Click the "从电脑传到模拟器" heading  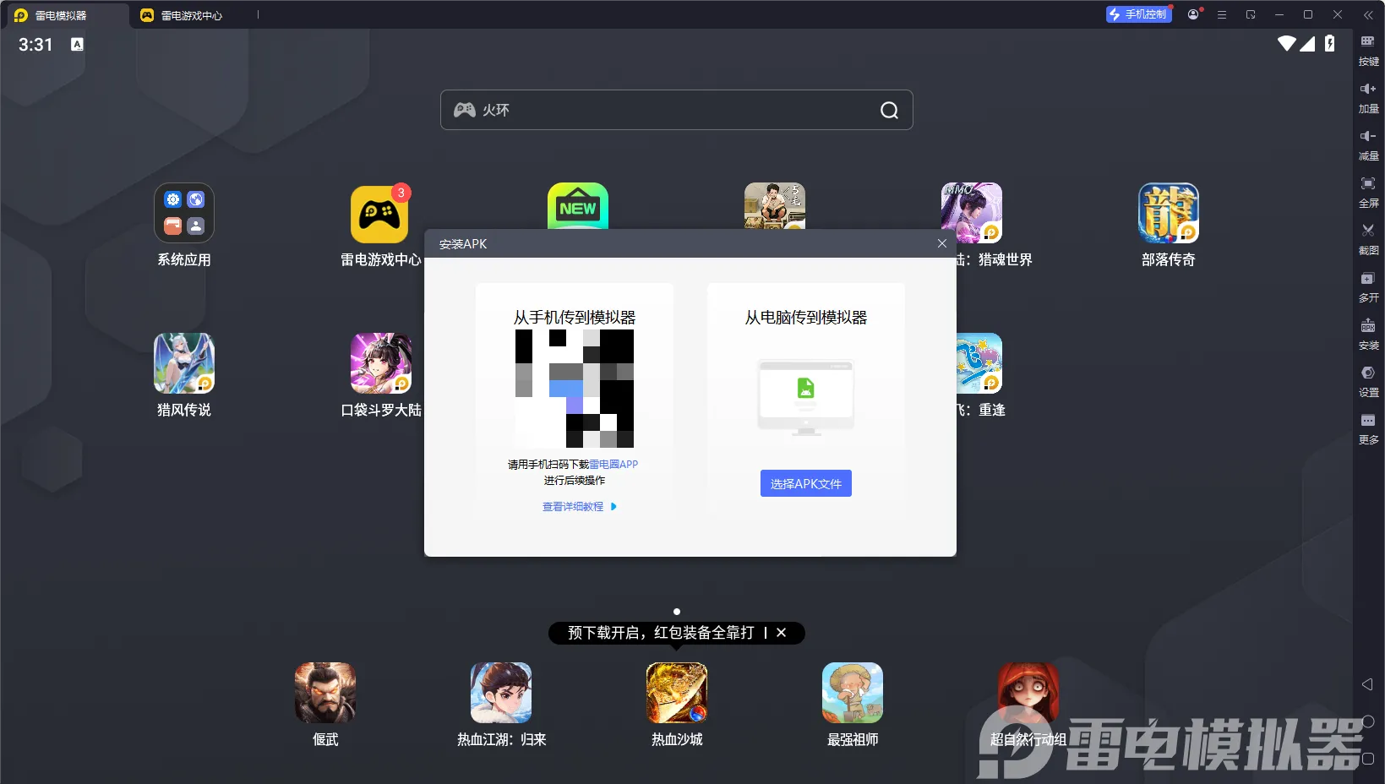tap(806, 318)
